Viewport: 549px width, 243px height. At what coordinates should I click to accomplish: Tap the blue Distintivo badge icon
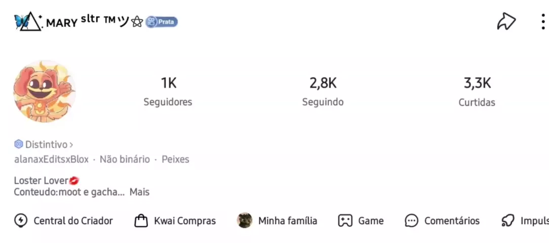point(19,144)
